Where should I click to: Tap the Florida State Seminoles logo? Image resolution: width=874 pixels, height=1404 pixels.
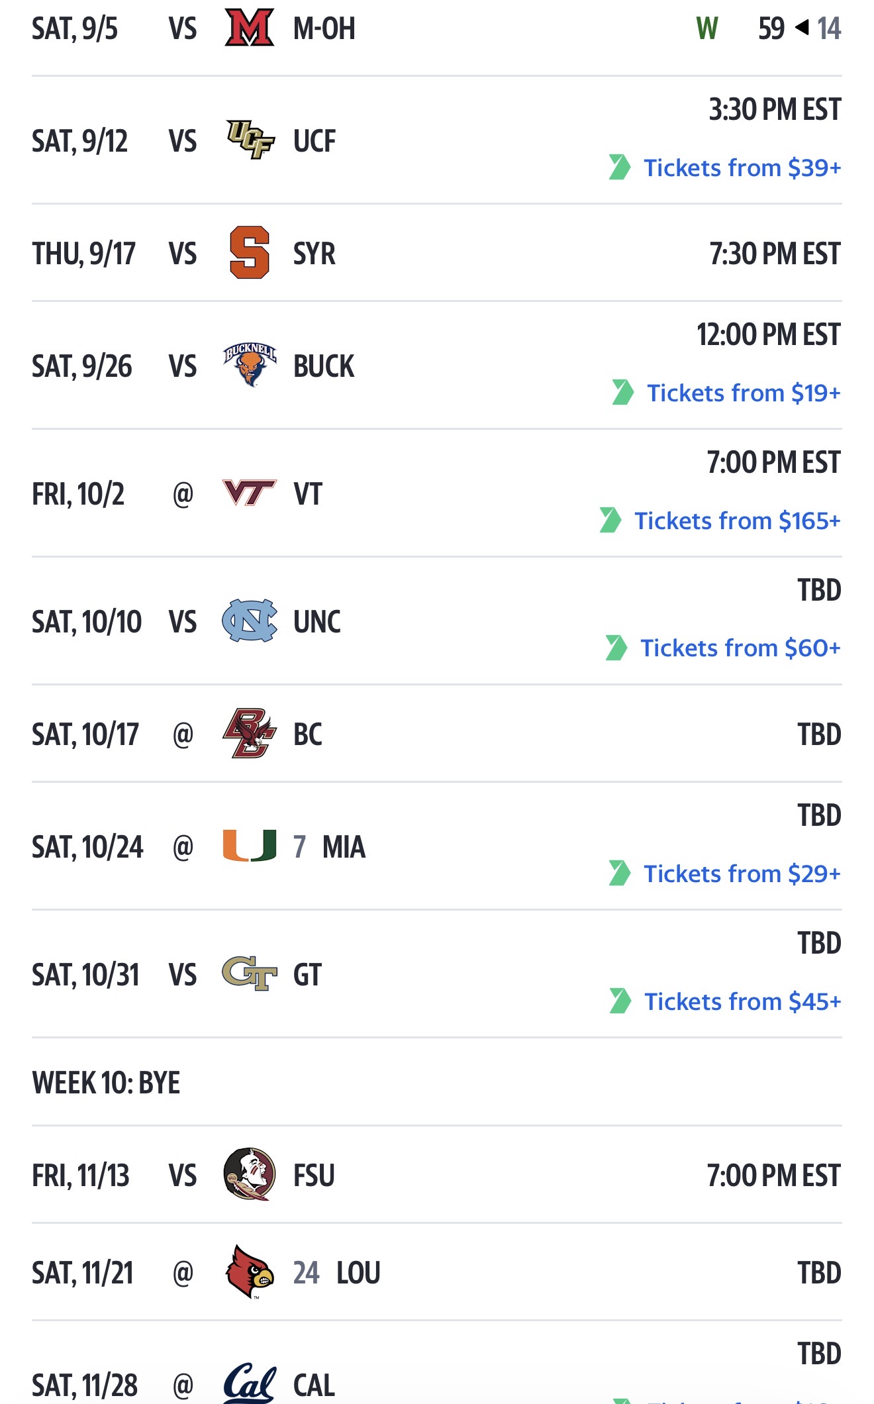tap(250, 1174)
